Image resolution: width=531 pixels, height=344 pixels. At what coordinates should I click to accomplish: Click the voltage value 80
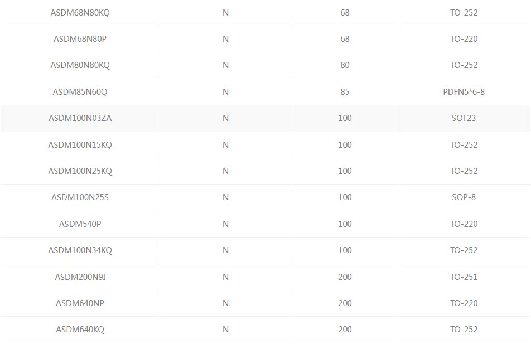[345, 65]
